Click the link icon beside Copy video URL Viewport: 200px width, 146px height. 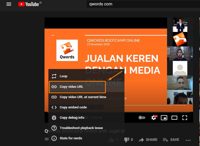(x=54, y=87)
